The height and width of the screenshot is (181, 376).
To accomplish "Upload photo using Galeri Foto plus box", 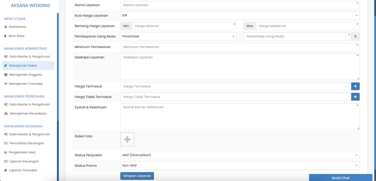I will pos(127,139).
